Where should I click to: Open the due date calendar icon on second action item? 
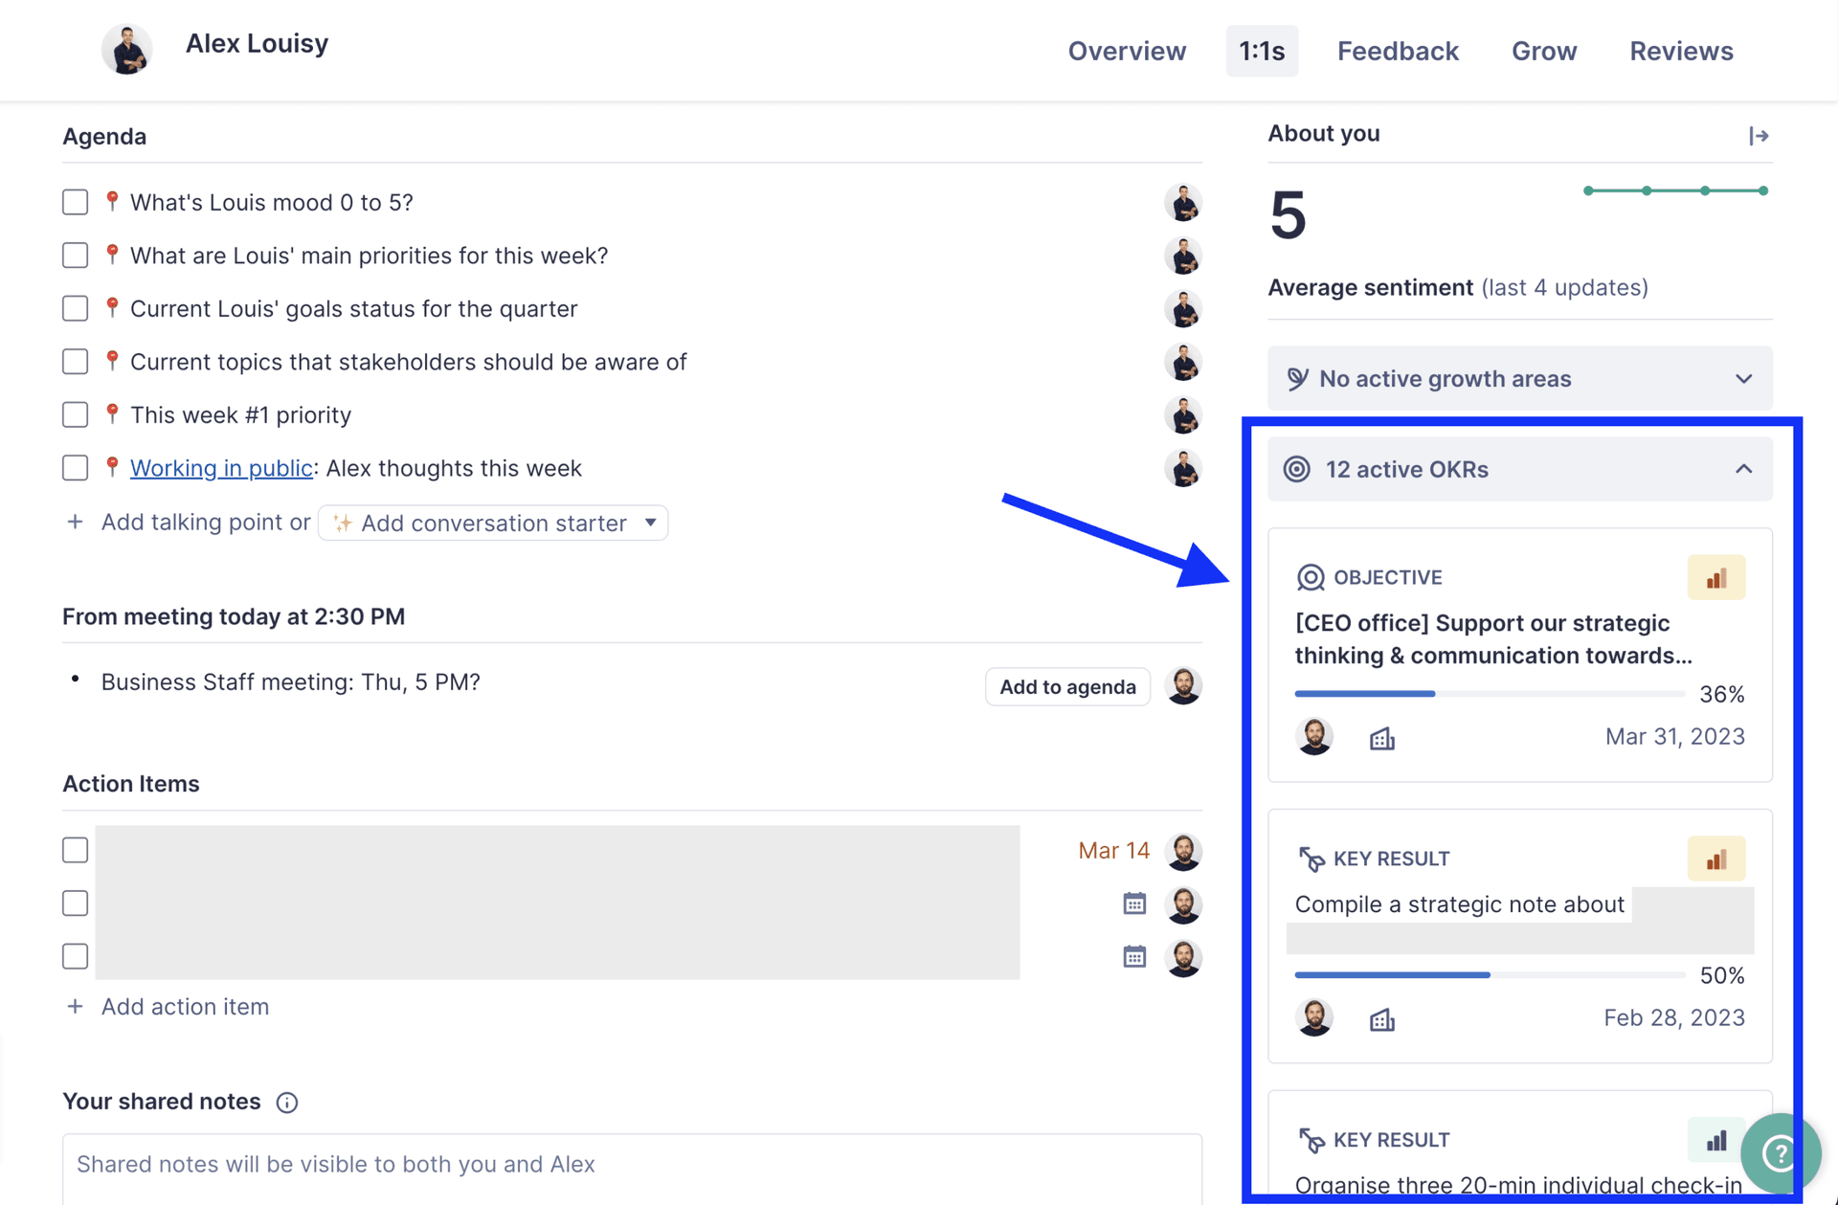point(1134,904)
